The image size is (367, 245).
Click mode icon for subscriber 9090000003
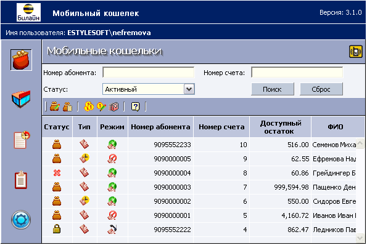(x=112, y=187)
